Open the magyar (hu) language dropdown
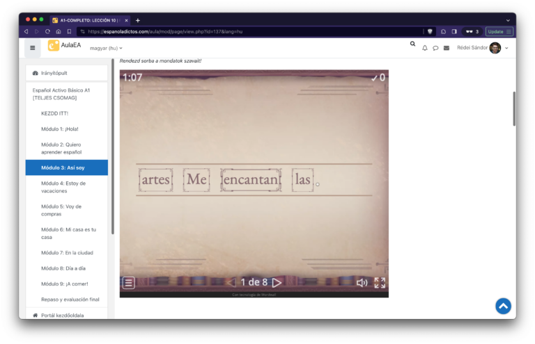The width and height of the screenshot is (535, 344). click(106, 49)
